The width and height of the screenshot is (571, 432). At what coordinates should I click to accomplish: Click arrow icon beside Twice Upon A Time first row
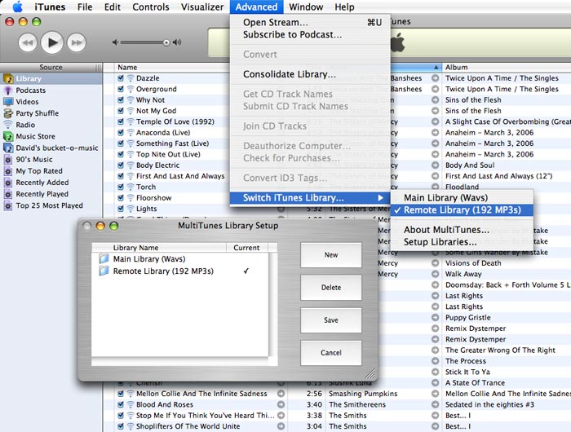[x=435, y=78]
